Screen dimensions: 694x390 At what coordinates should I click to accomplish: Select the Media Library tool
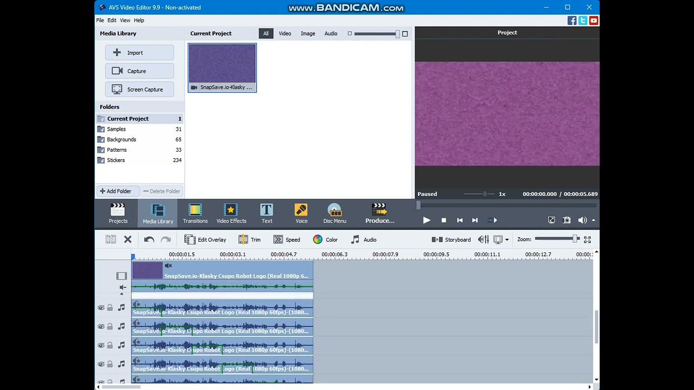158,213
